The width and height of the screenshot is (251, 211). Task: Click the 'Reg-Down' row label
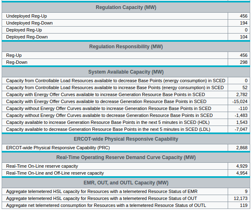point(17,62)
